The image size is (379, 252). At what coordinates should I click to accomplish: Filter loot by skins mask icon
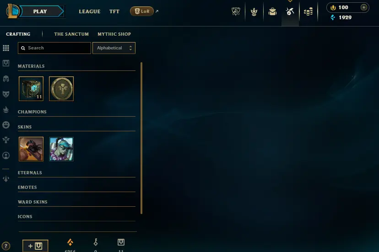point(6,94)
